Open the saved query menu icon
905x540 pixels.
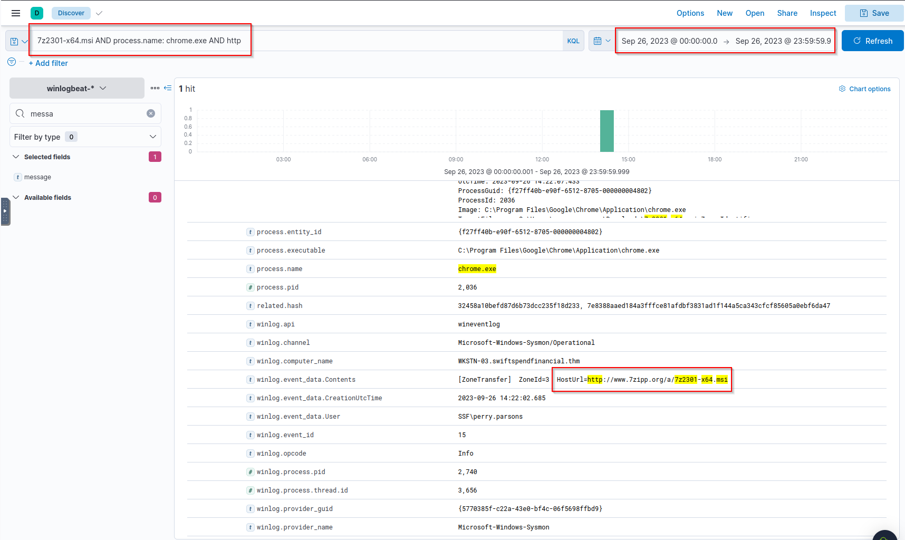(18, 41)
